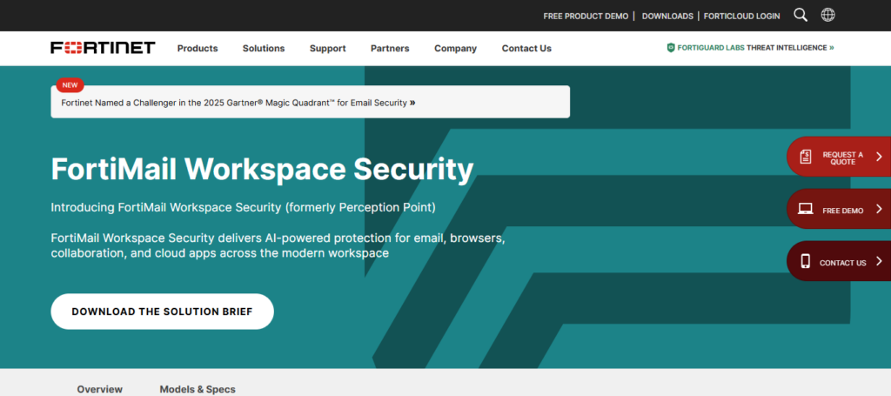Click the search magnifier icon
This screenshot has width=891, height=396.
click(x=801, y=15)
